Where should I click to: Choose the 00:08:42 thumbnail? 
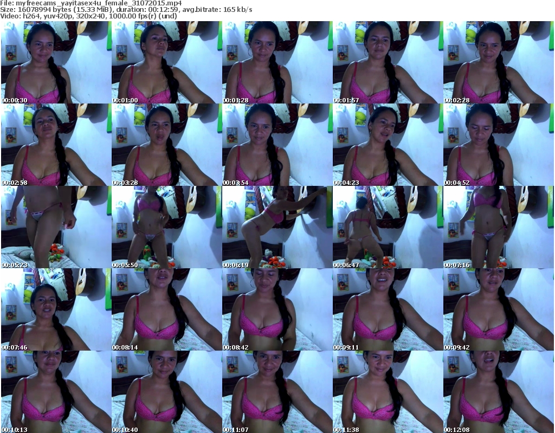point(277,310)
